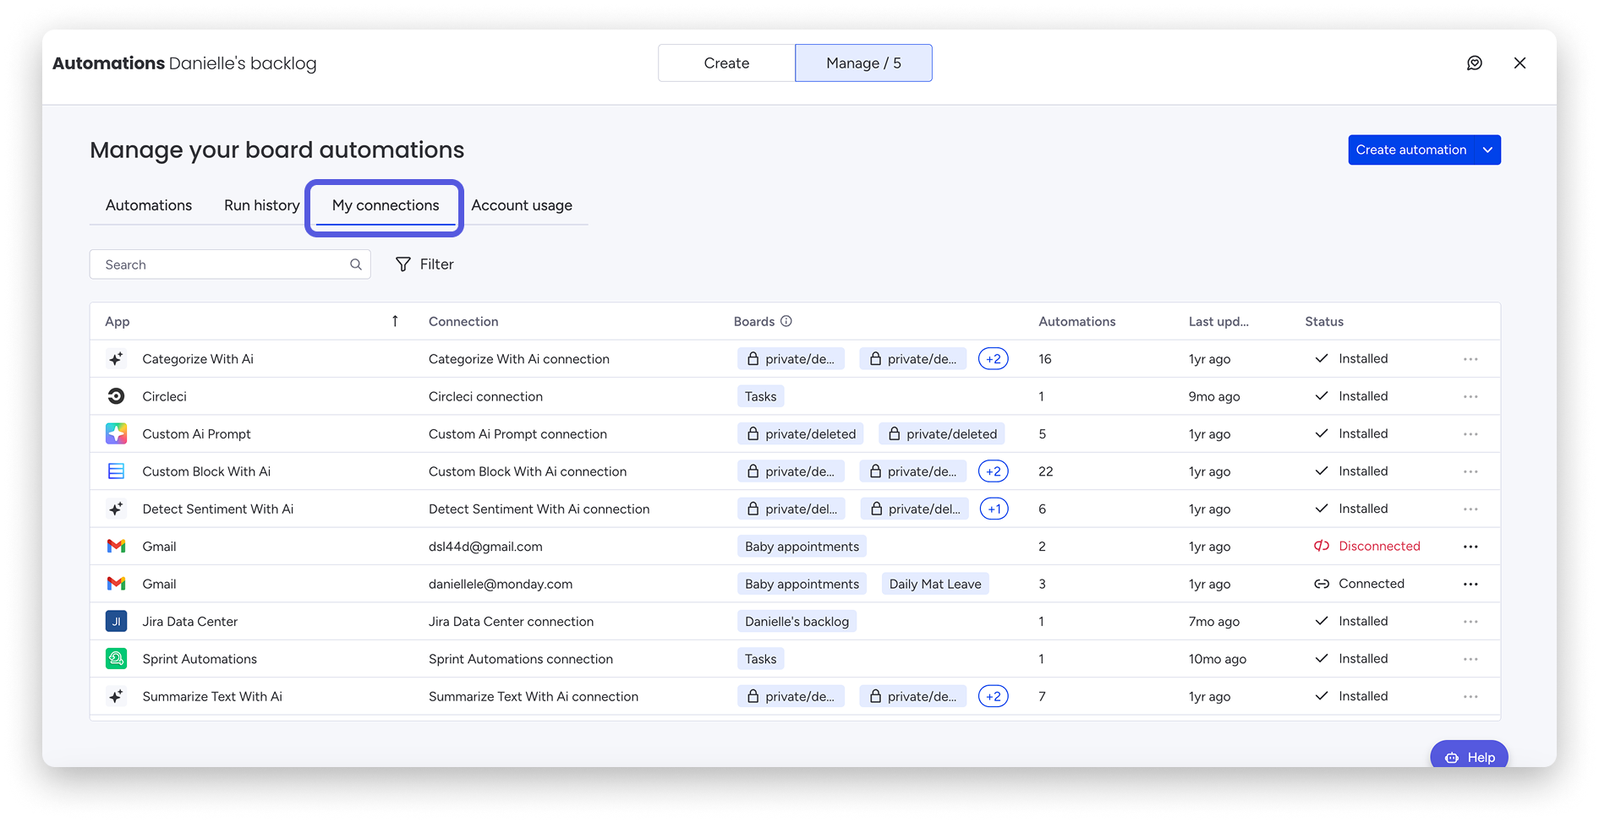Select the Manage / 5 tab
The width and height of the screenshot is (1599, 822).
(863, 63)
